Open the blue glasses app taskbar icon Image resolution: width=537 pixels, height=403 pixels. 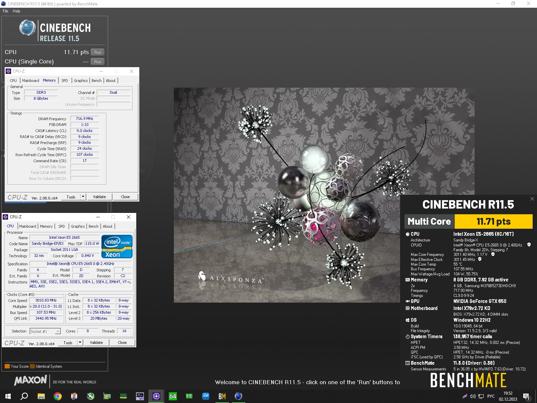(206, 396)
